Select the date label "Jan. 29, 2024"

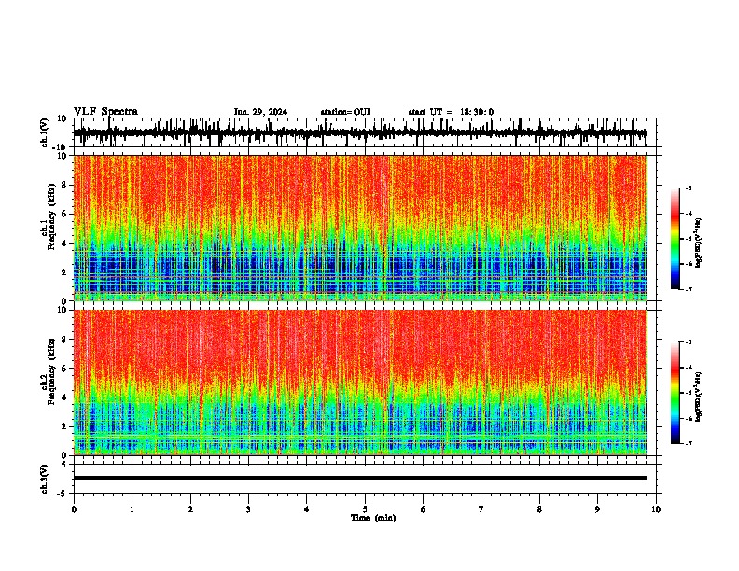260,112
